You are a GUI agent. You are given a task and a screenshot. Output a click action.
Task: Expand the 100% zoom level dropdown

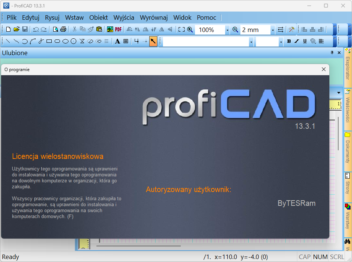point(227,30)
